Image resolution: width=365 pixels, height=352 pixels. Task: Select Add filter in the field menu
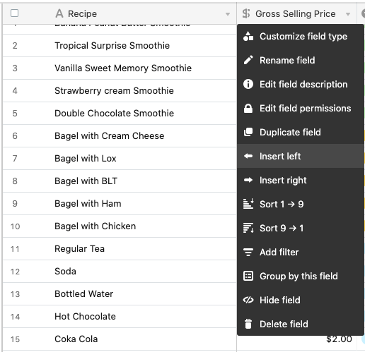point(301,252)
